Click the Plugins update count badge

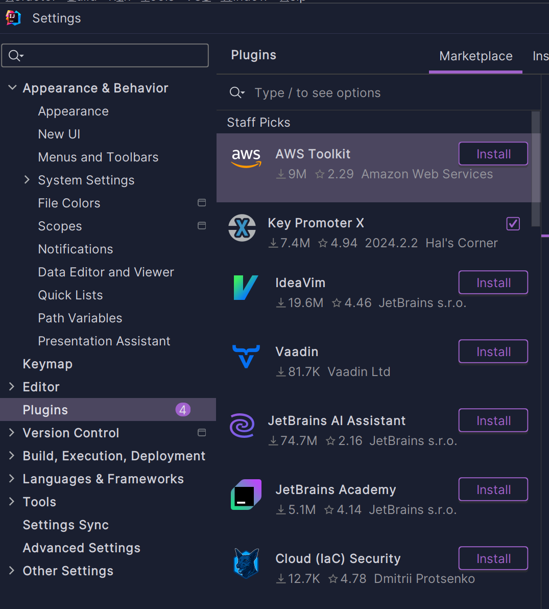pos(183,410)
